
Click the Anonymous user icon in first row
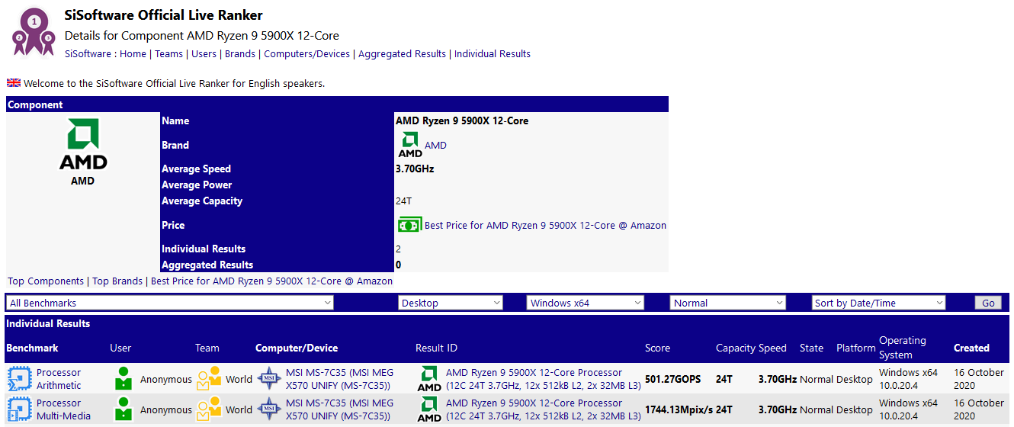(124, 379)
